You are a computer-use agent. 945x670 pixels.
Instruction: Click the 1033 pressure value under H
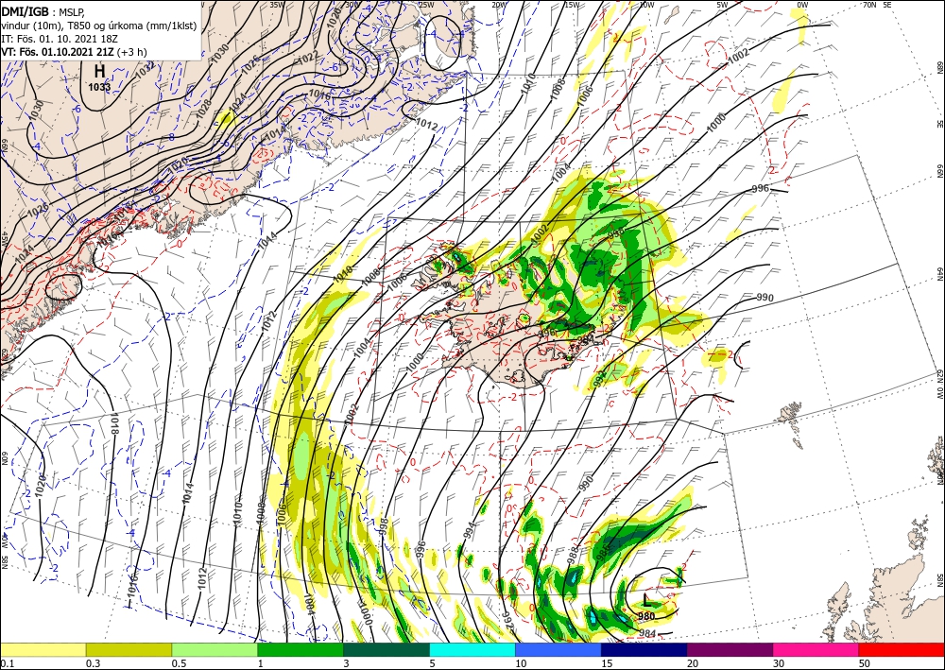click(99, 87)
